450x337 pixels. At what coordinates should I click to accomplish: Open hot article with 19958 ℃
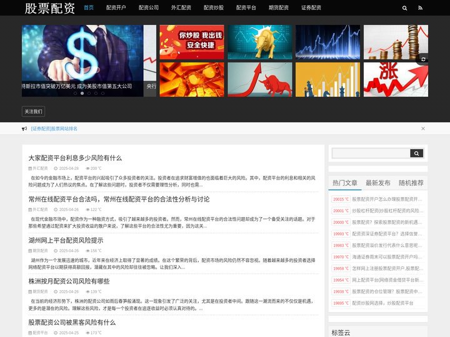point(387,268)
